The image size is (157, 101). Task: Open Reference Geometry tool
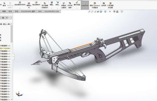pos(58,4)
